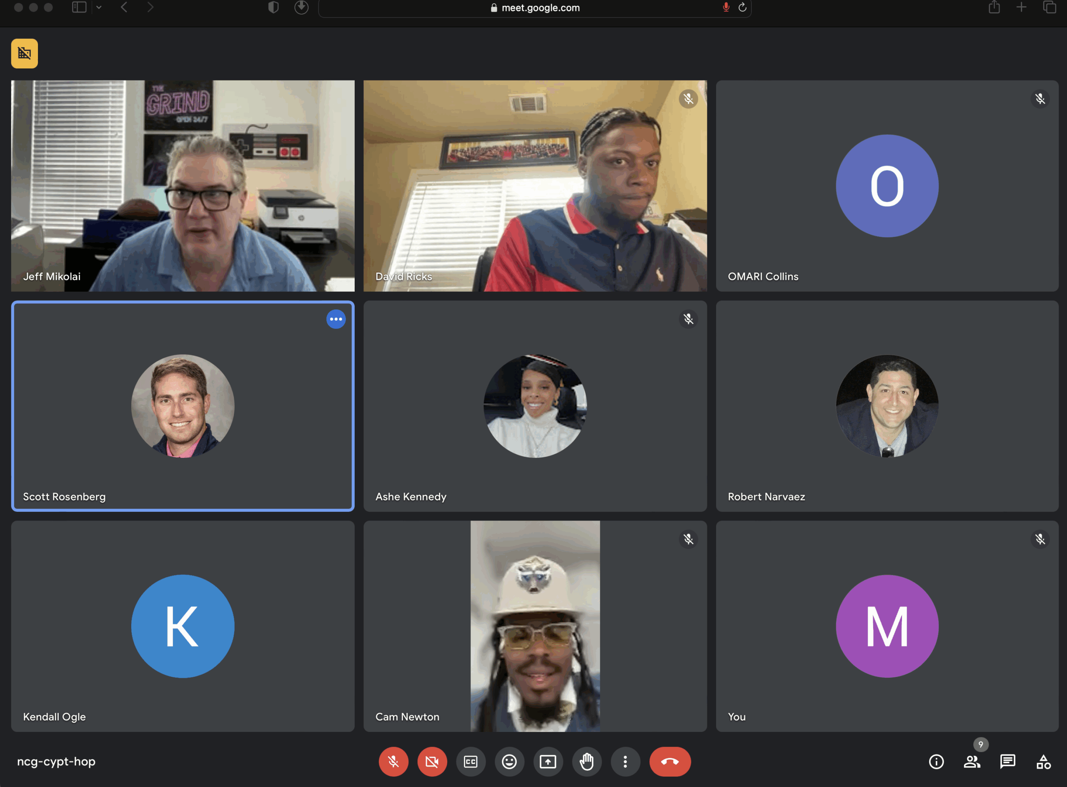Toggle closed captions
1067x787 pixels.
(x=471, y=761)
